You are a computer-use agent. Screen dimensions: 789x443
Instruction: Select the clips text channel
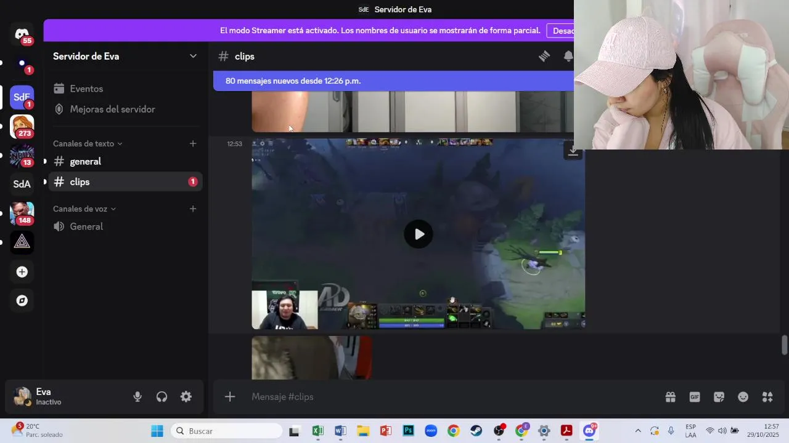coord(125,182)
